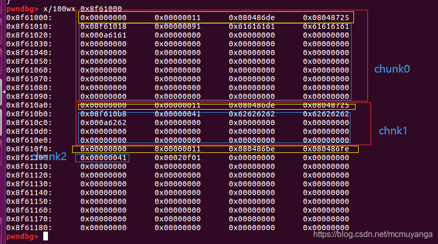Select address label 0x8f61020:
Image resolution: width=438 pixels, height=244 pixels.
click(x=29, y=35)
